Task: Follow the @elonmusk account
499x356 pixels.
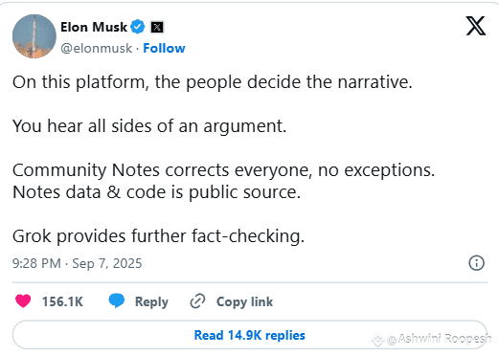Action: click(164, 48)
